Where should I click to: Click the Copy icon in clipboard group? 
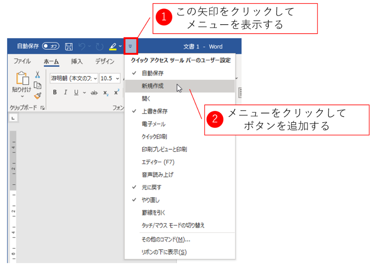pos(37,85)
